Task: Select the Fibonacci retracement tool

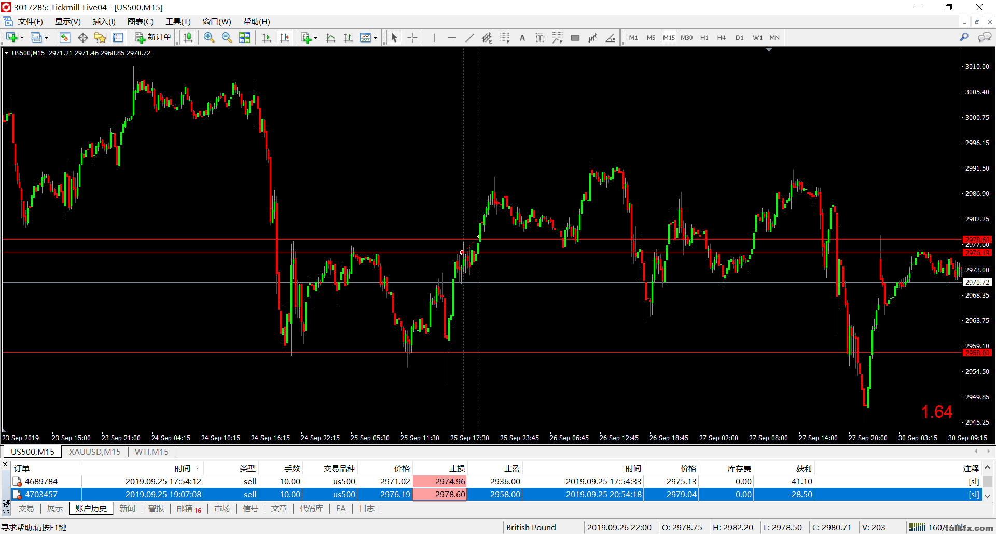Action: (505, 37)
